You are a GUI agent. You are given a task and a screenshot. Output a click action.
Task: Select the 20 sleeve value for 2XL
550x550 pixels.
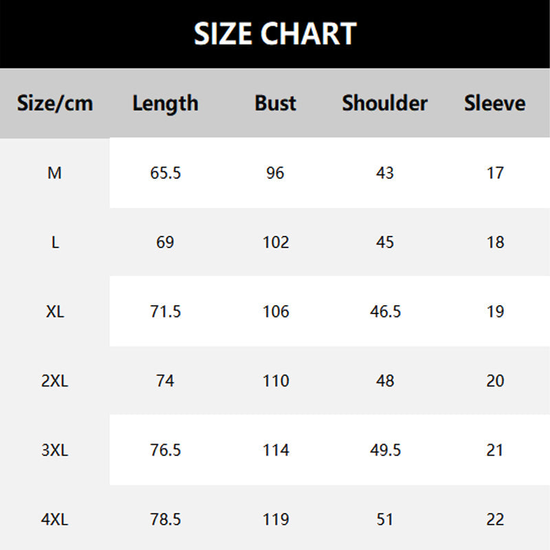click(x=495, y=381)
